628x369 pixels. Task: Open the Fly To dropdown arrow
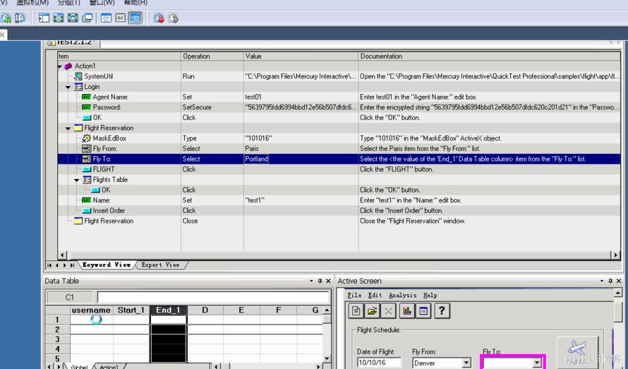point(537,363)
